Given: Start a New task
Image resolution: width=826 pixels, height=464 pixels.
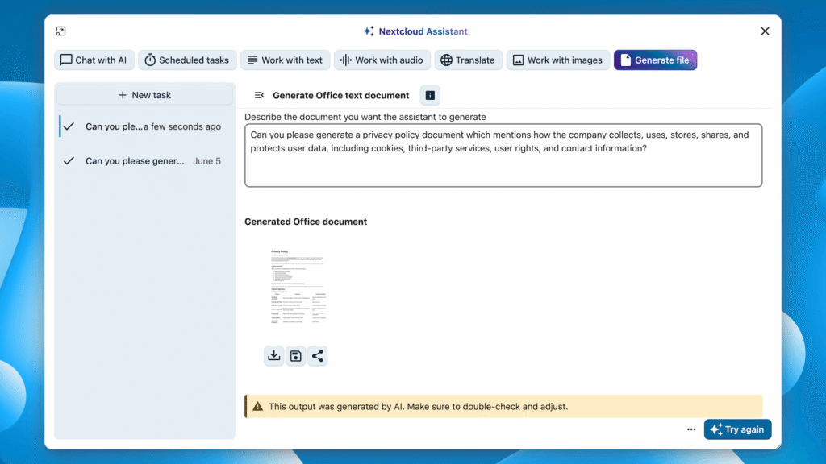Looking at the screenshot, I should [144, 95].
